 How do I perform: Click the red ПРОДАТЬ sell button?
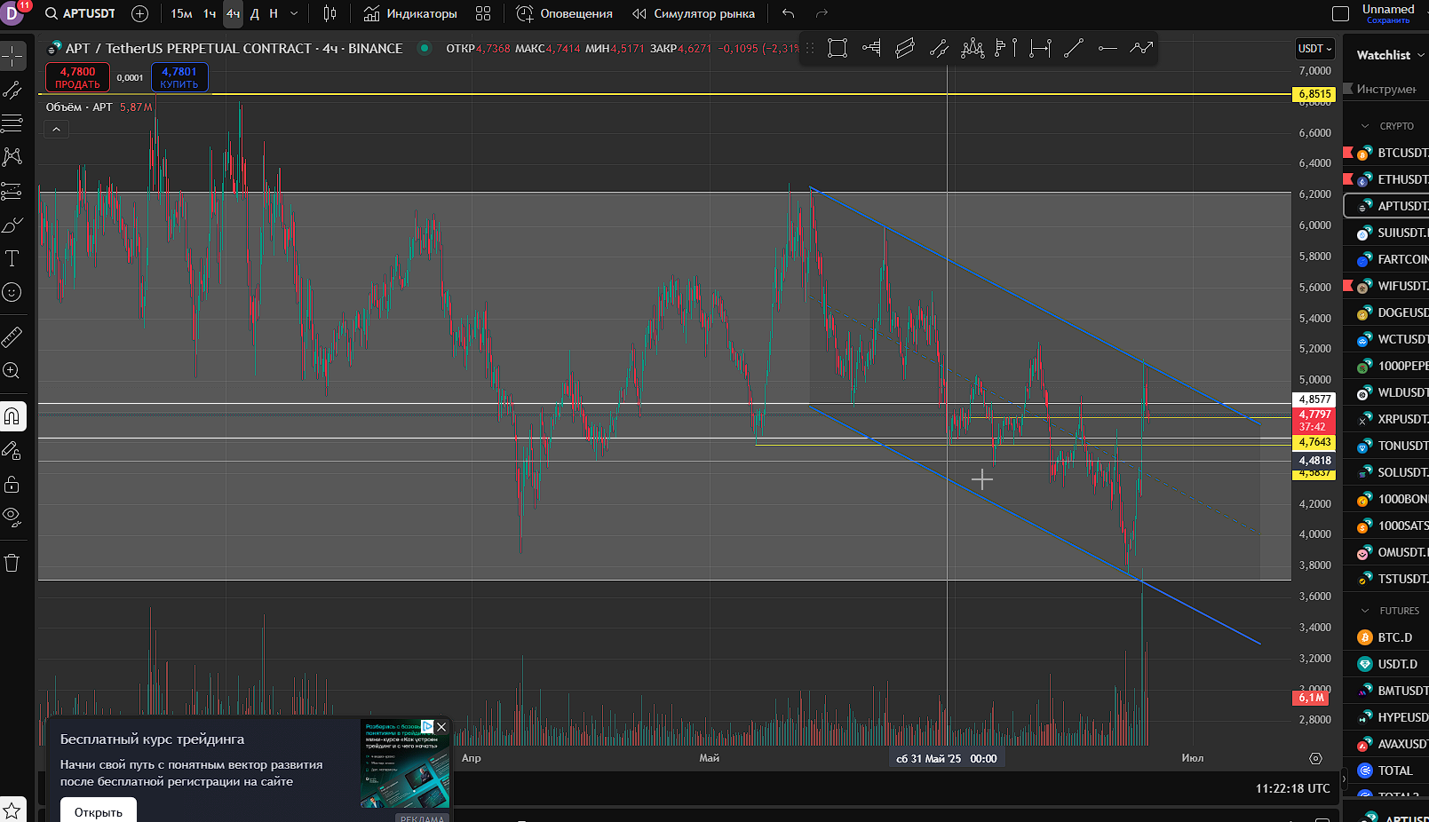pos(77,77)
